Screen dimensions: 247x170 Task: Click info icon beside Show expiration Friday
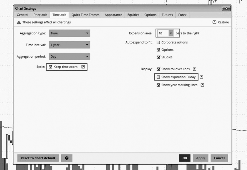pyautogui.click(x=202, y=77)
